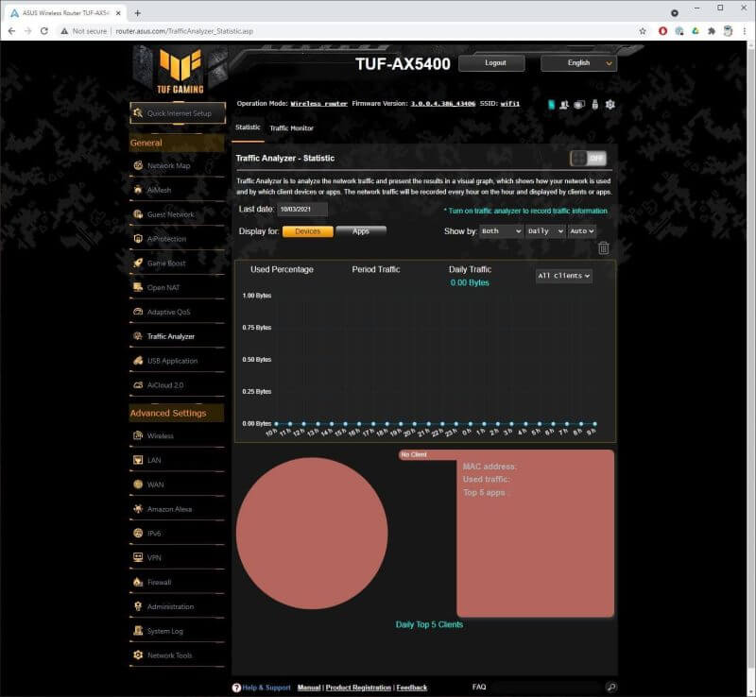Click the No Client label
This screenshot has height=697, width=756.
coord(414,454)
